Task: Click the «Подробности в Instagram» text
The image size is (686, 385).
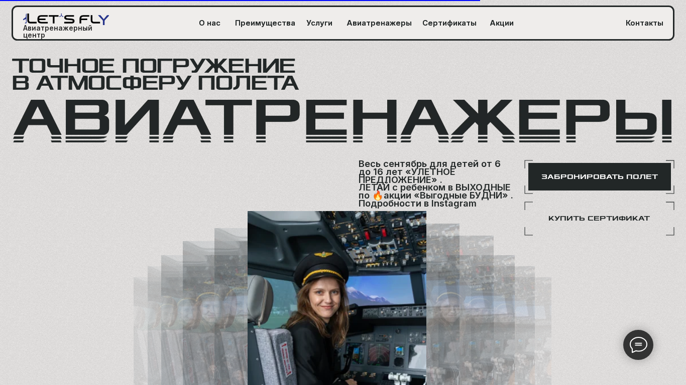Action: click(x=417, y=204)
